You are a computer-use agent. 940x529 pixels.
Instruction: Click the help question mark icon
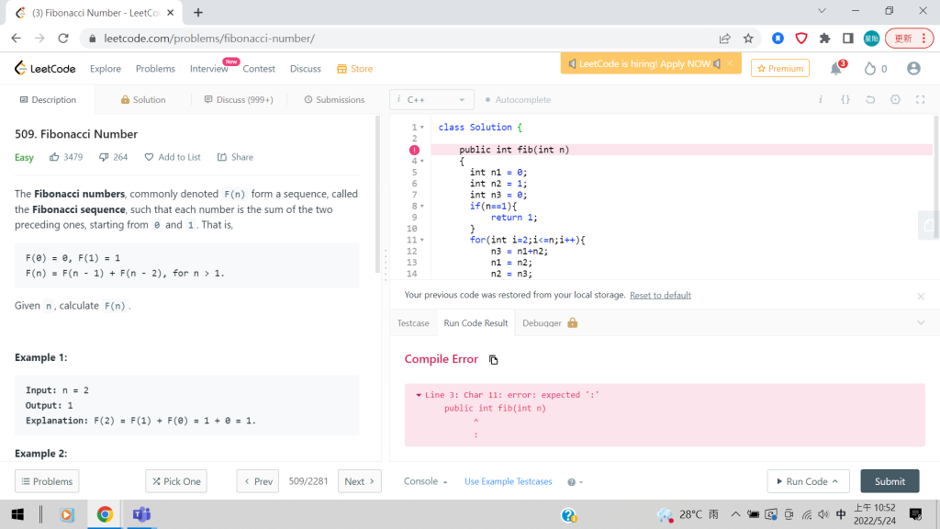tap(571, 481)
